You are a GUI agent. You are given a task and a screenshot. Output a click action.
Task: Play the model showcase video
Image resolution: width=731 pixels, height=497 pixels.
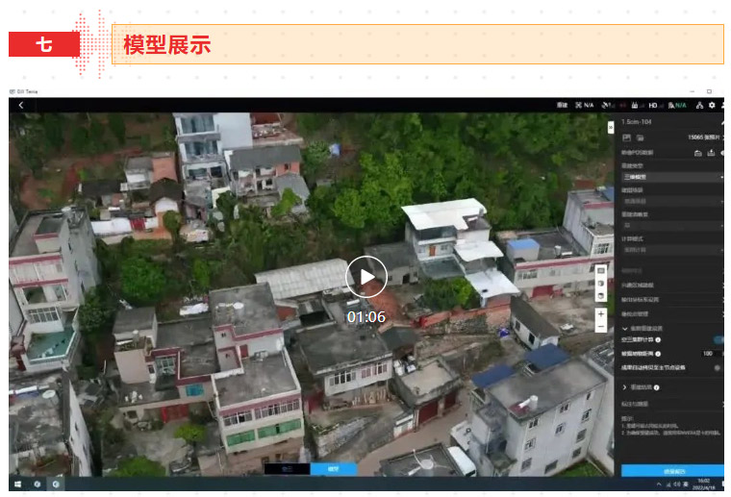pos(366,277)
